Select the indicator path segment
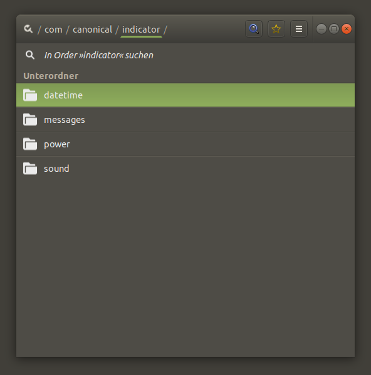This screenshot has height=375, width=371. [x=141, y=29]
